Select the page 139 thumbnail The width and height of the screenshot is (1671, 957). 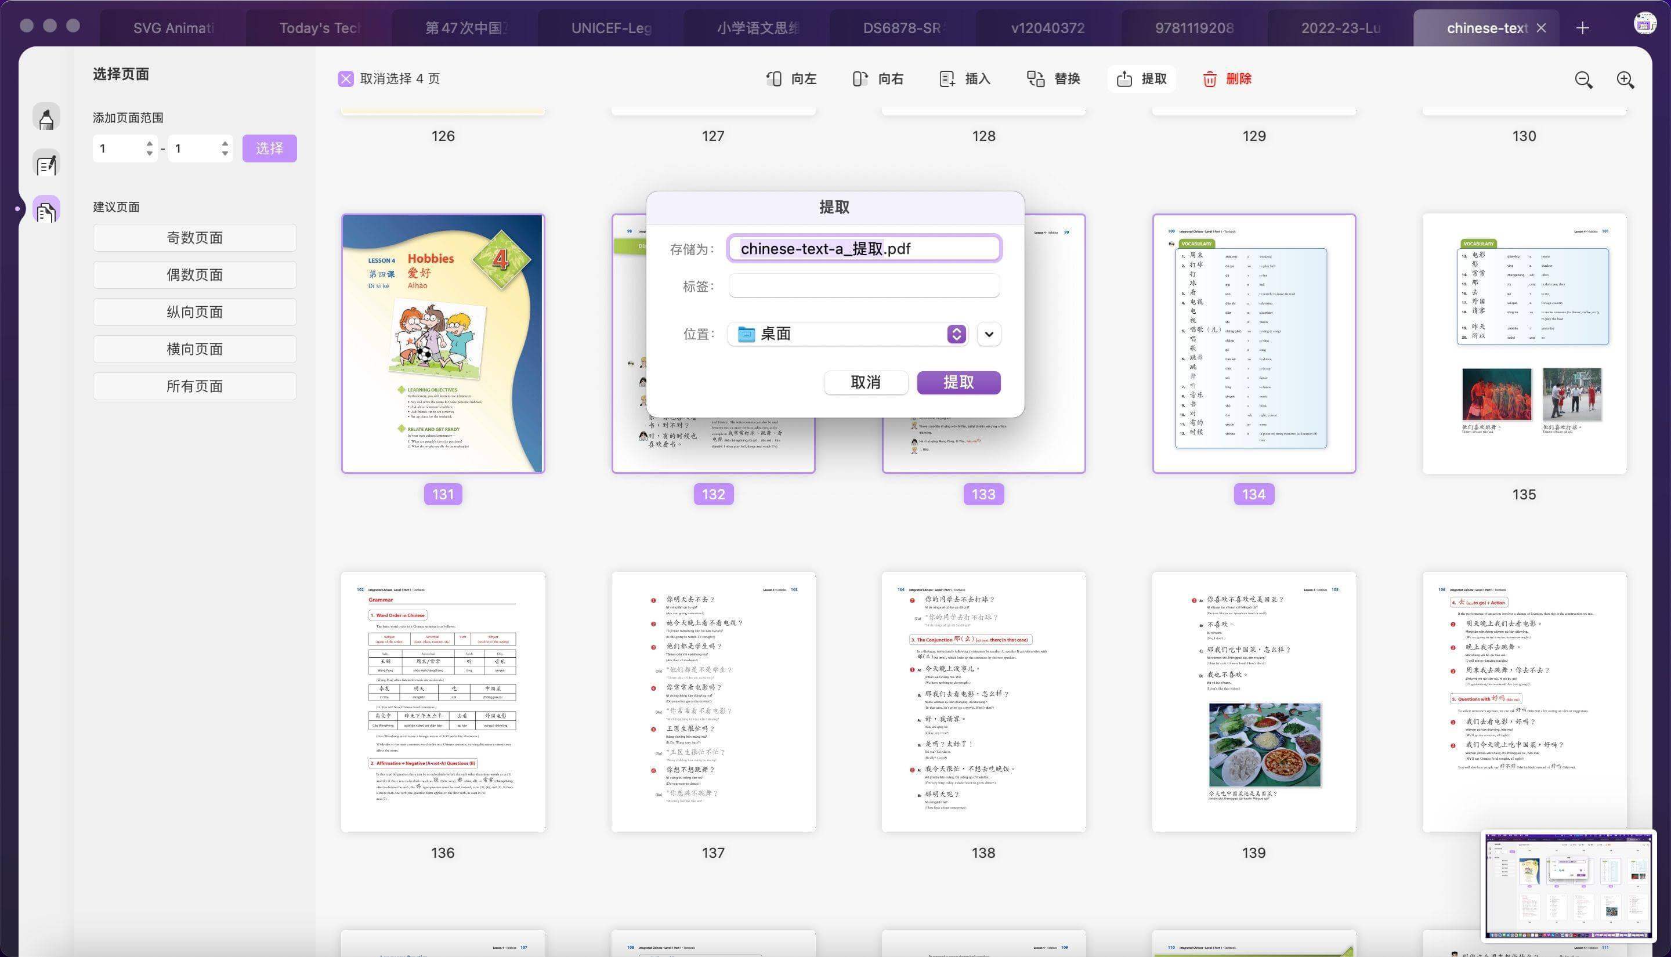[x=1254, y=702]
